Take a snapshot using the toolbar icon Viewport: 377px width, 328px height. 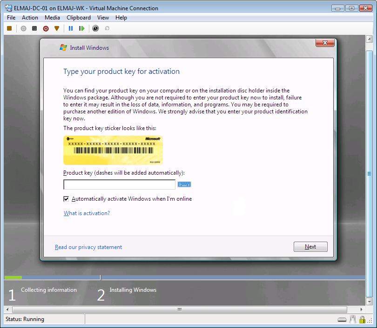pyautogui.click(x=95, y=28)
